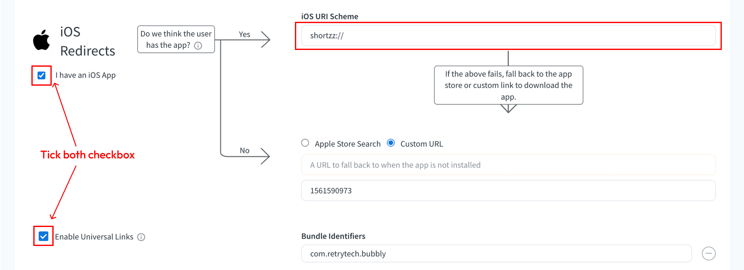The width and height of the screenshot is (744, 270).
Task: Click the 1561590973 app ID field
Action: (x=508, y=191)
